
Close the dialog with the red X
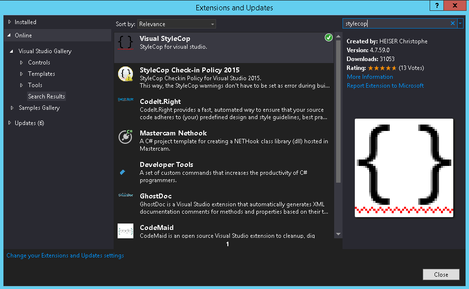455,5
